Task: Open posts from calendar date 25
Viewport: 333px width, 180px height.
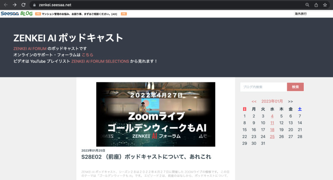Action: coord(272,137)
